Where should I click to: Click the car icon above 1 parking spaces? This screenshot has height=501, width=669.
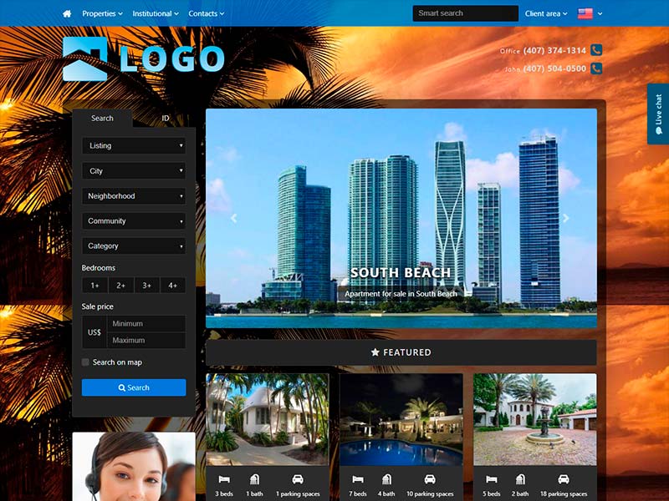pos(298,479)
